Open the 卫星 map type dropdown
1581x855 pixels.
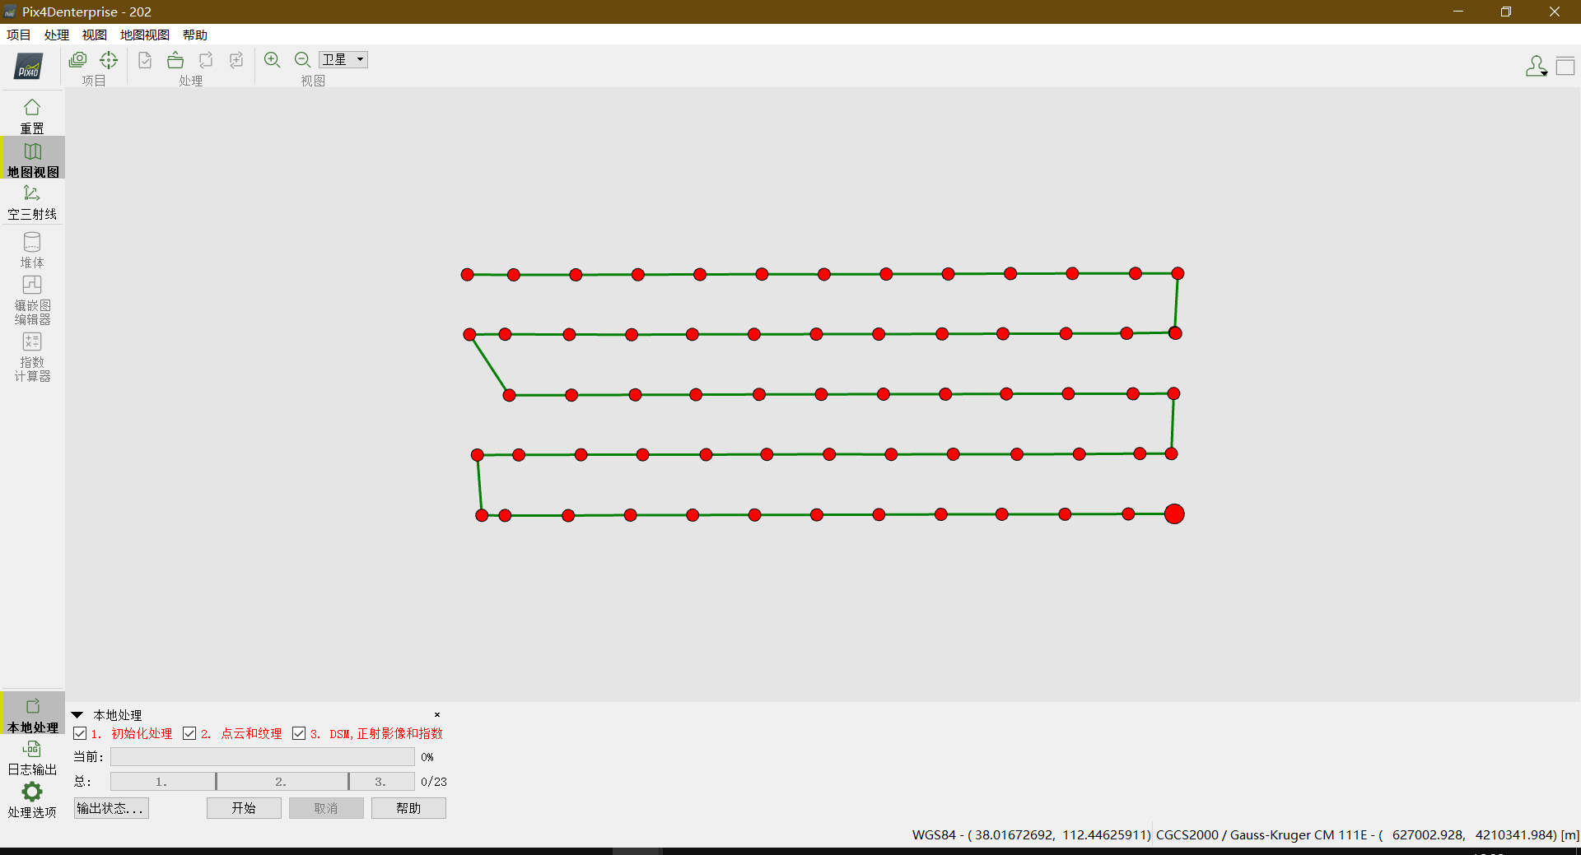pos(343,59)
